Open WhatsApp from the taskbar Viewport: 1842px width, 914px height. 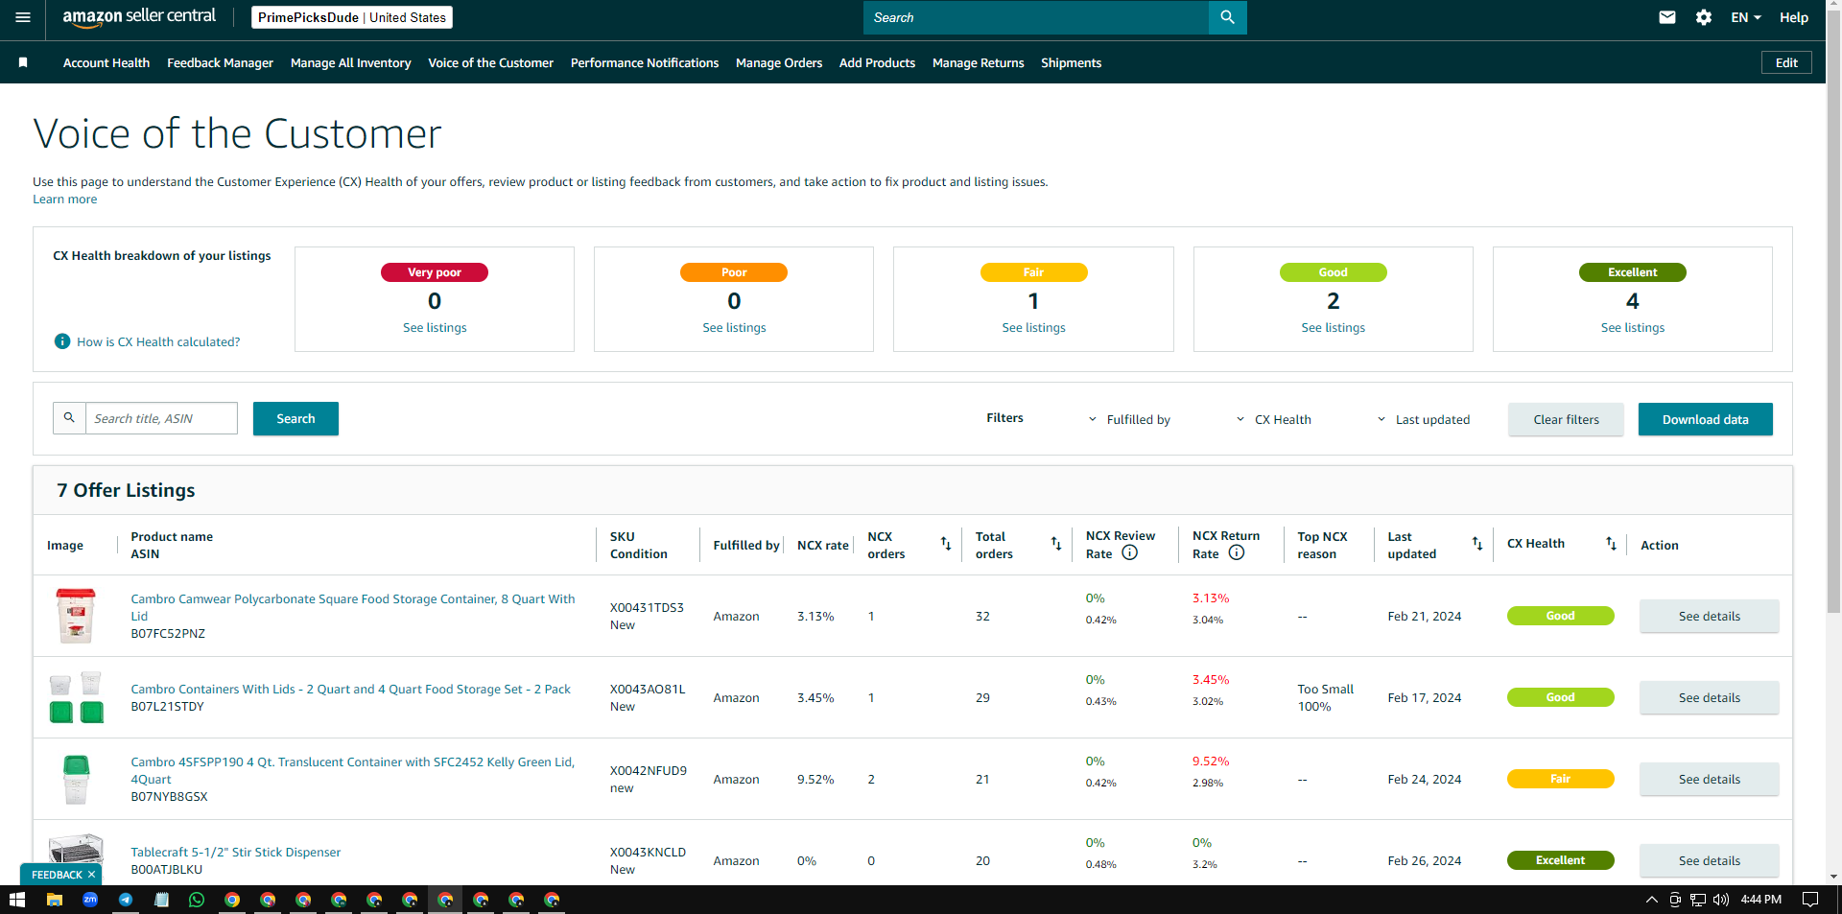click(197, 900)
